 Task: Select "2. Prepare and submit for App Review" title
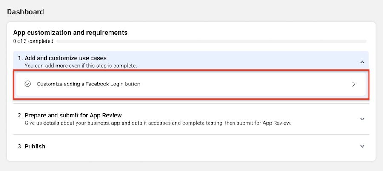click(x=70, y=115)
